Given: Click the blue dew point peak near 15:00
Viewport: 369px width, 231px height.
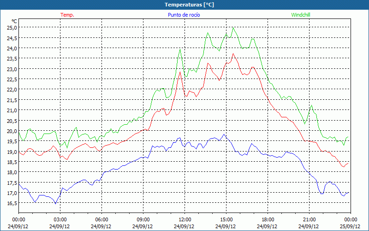Looking at the screenshot, I should click(224, 134).
